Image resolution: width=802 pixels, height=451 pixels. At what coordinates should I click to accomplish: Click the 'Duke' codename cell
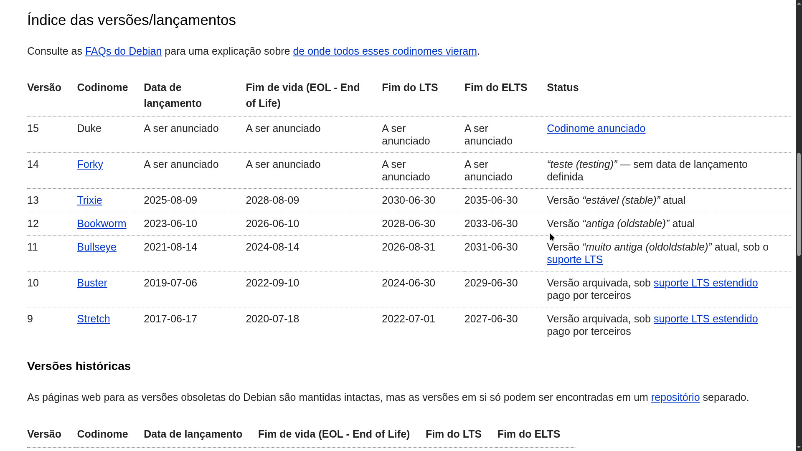(89, 128)
